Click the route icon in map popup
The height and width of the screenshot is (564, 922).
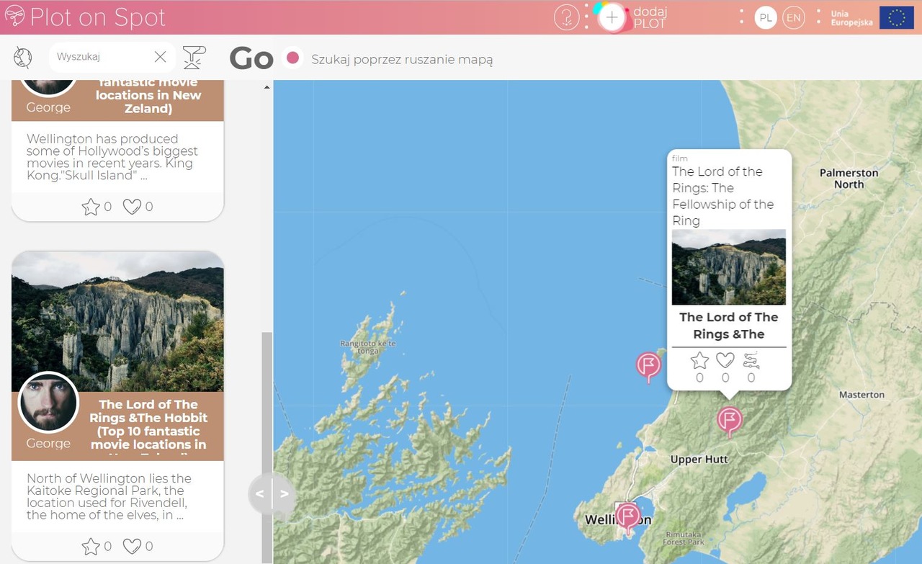click(x=751, y=361)
